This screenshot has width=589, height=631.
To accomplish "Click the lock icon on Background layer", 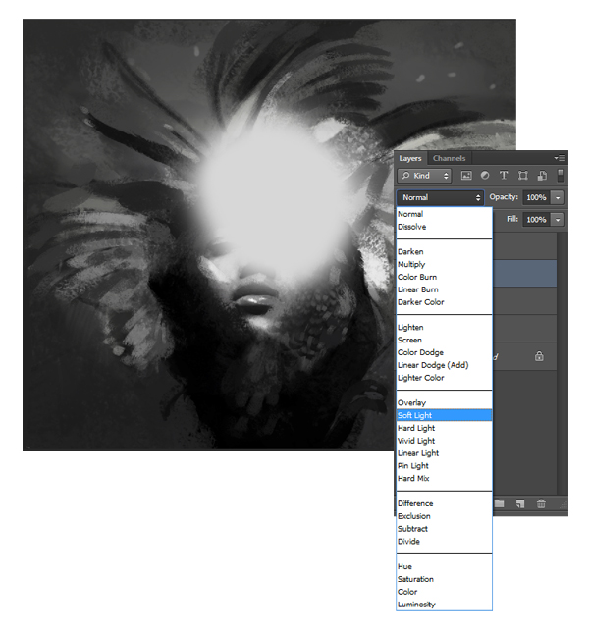I will 539,356.
